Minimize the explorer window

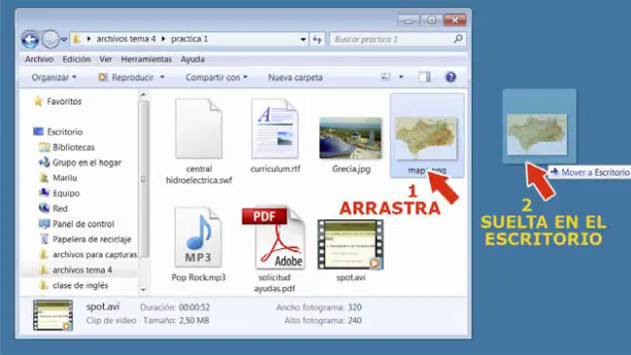[x=409, y=20]
